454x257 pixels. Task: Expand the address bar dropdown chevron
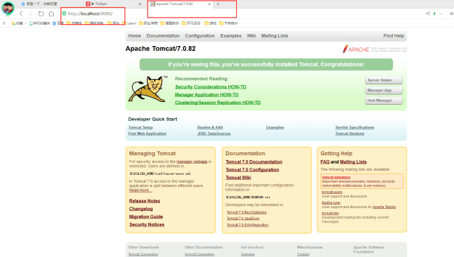point(441,13)
